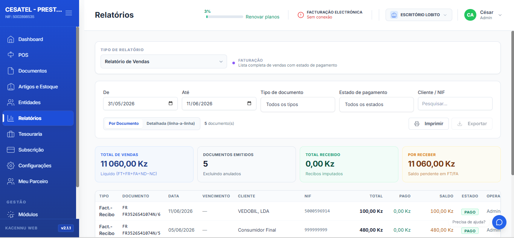Go to Dashboard menu item
Image resolution: width=514 pixels, height=238 pixels.
click(x=38, y=39)
